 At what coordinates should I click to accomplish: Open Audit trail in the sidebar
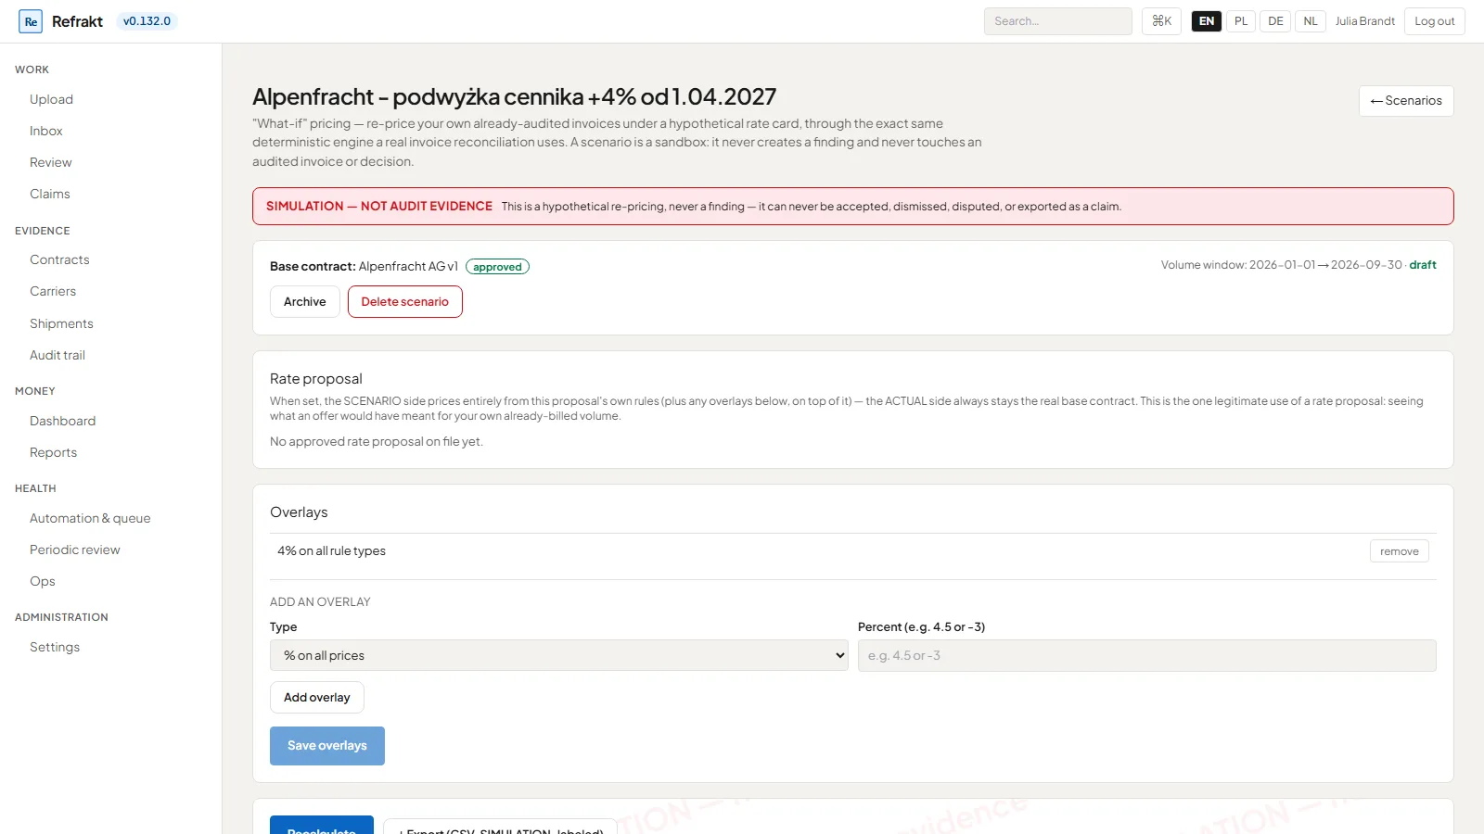tap(58, 355)
